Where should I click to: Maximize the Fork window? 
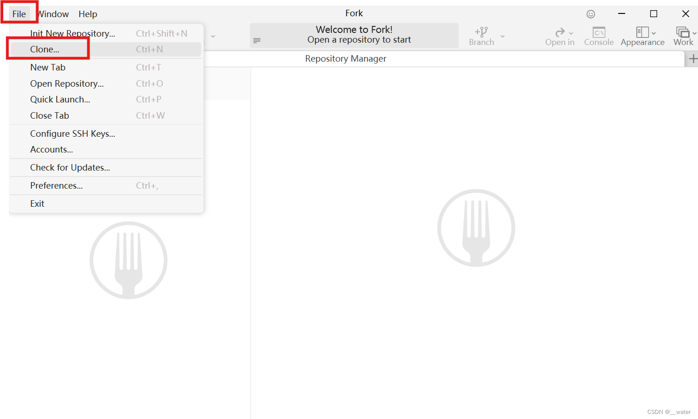coord(653,14)
